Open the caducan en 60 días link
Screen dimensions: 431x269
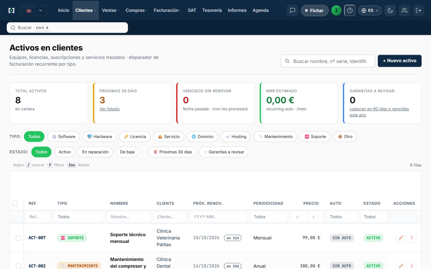[379, 112]
